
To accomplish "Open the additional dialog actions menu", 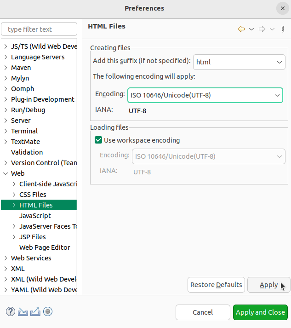I will 283,29.
